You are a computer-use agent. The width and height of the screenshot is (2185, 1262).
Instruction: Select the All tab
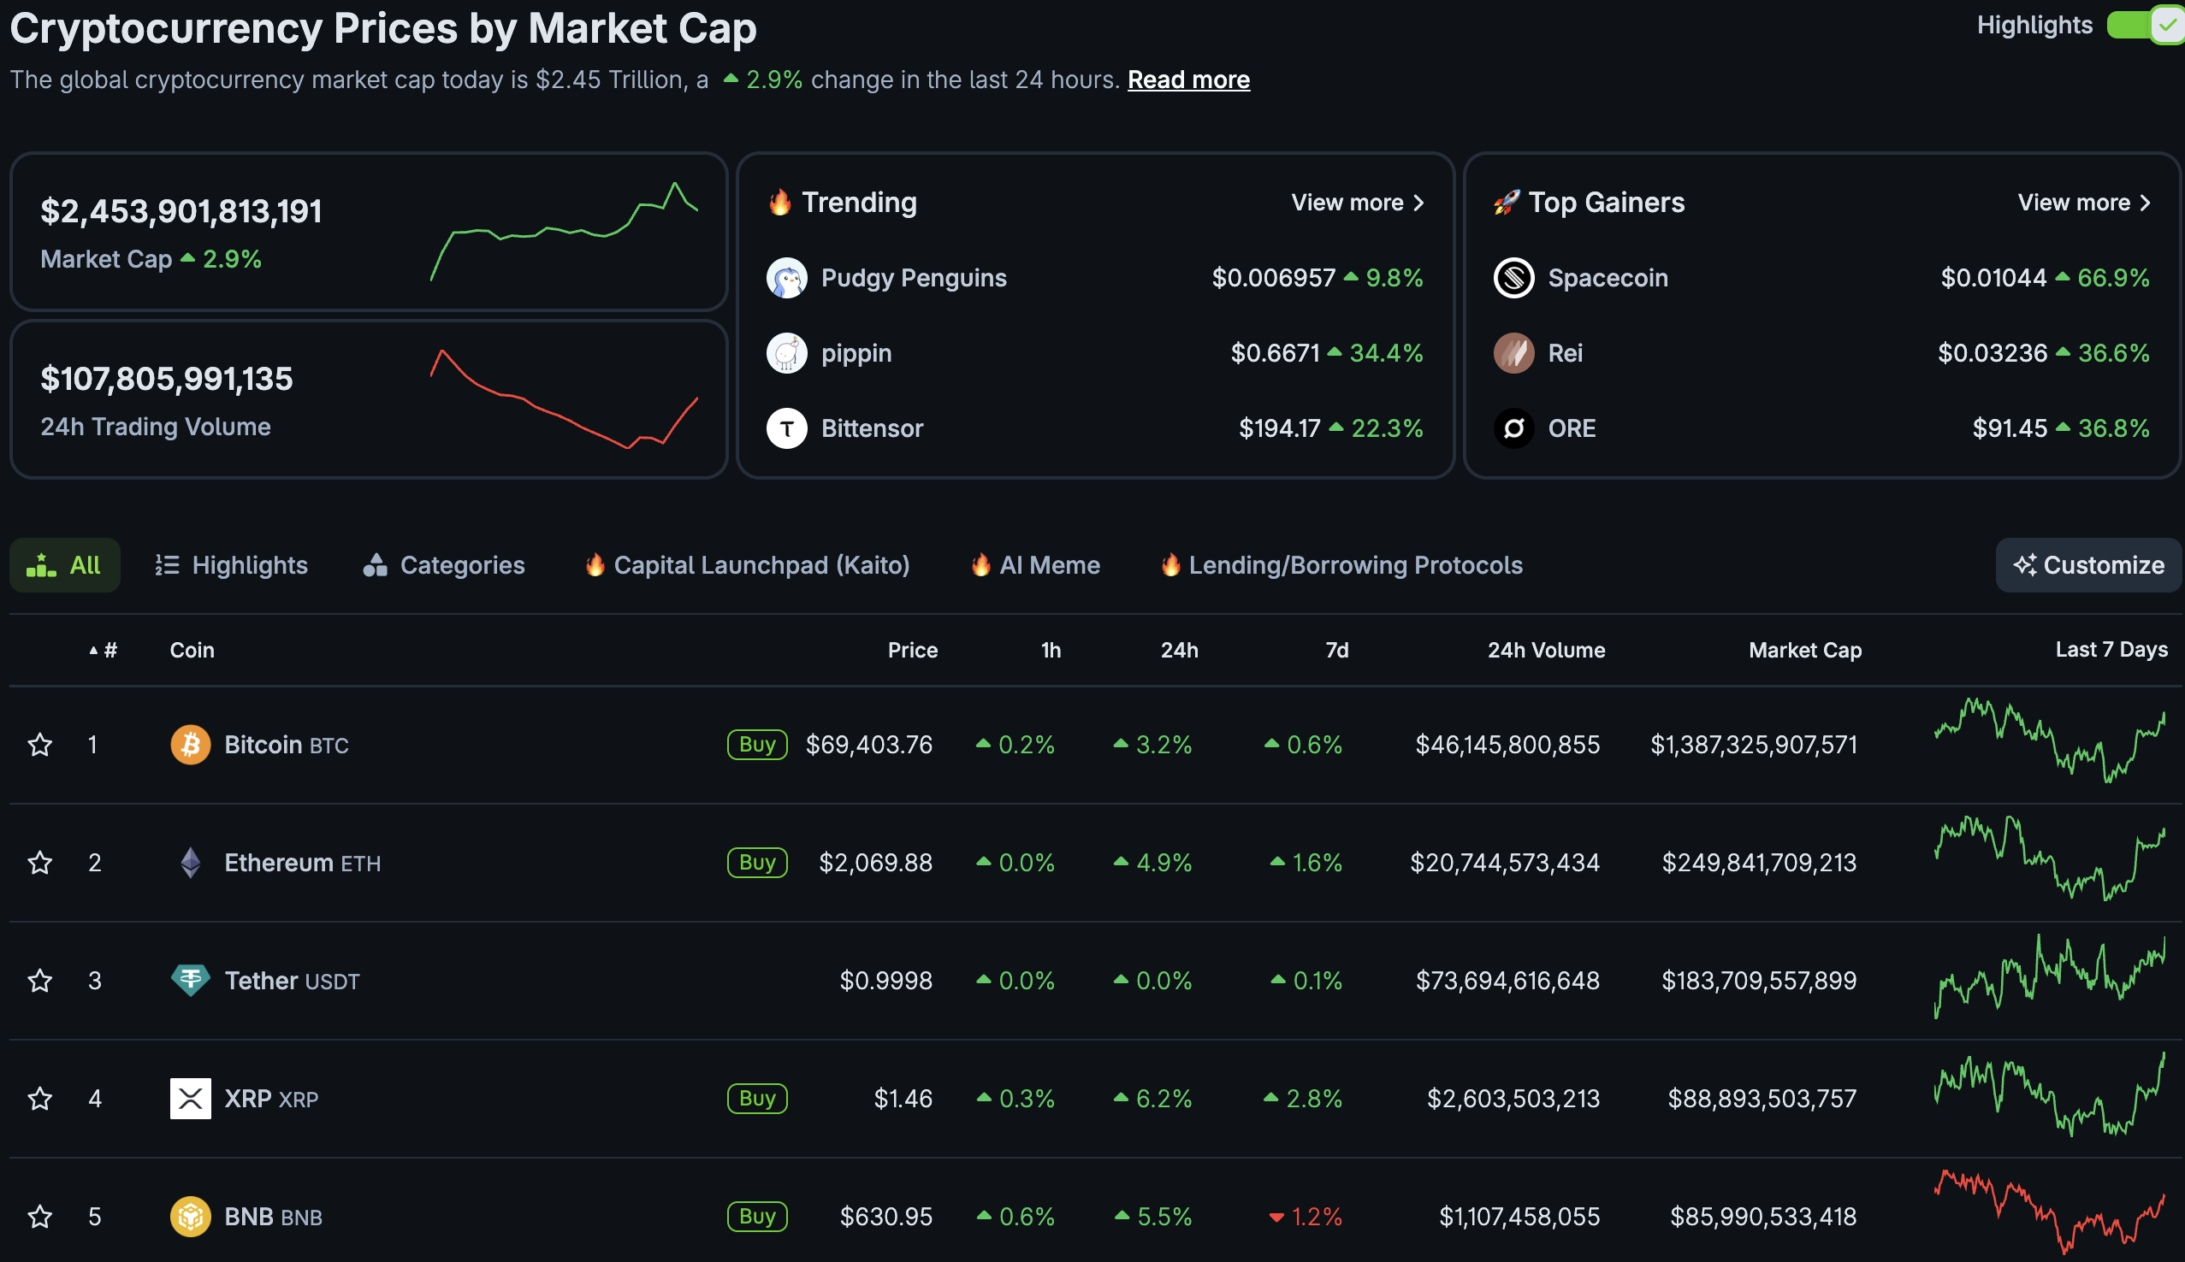(65, 565)
